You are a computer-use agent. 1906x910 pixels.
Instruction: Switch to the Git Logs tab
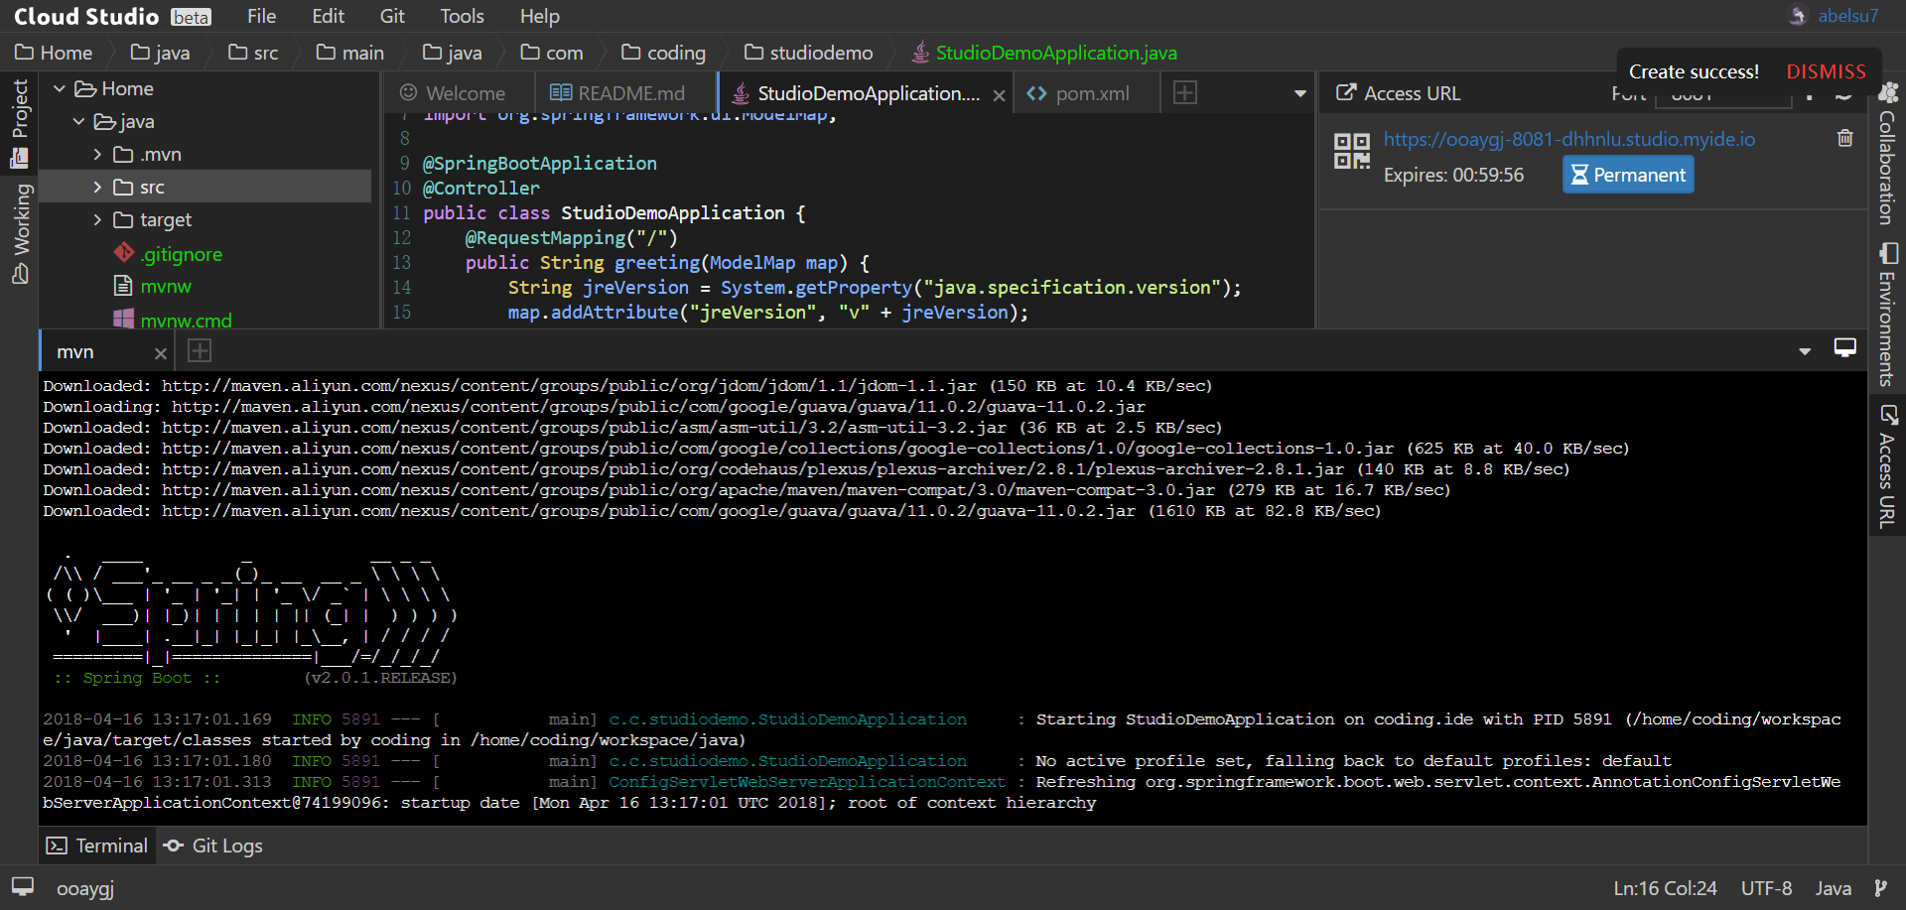point(213,845)
